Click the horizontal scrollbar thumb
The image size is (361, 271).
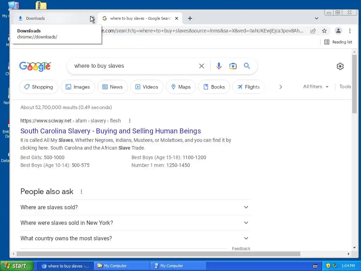pos(158,254)
